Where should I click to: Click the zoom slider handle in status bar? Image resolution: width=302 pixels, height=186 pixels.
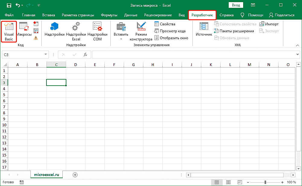(x=265, y=182)
